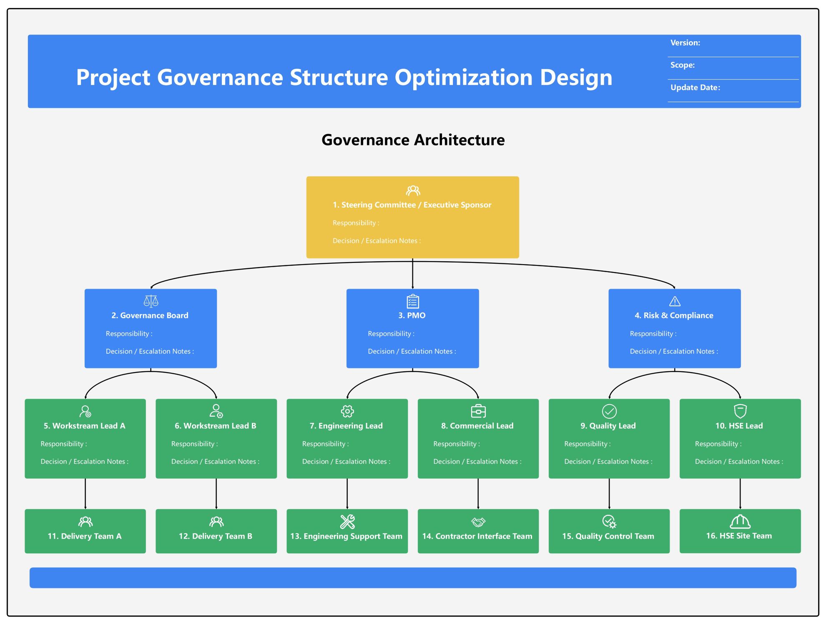Select the person icon on Workstream Lead A

coord(85,411)
